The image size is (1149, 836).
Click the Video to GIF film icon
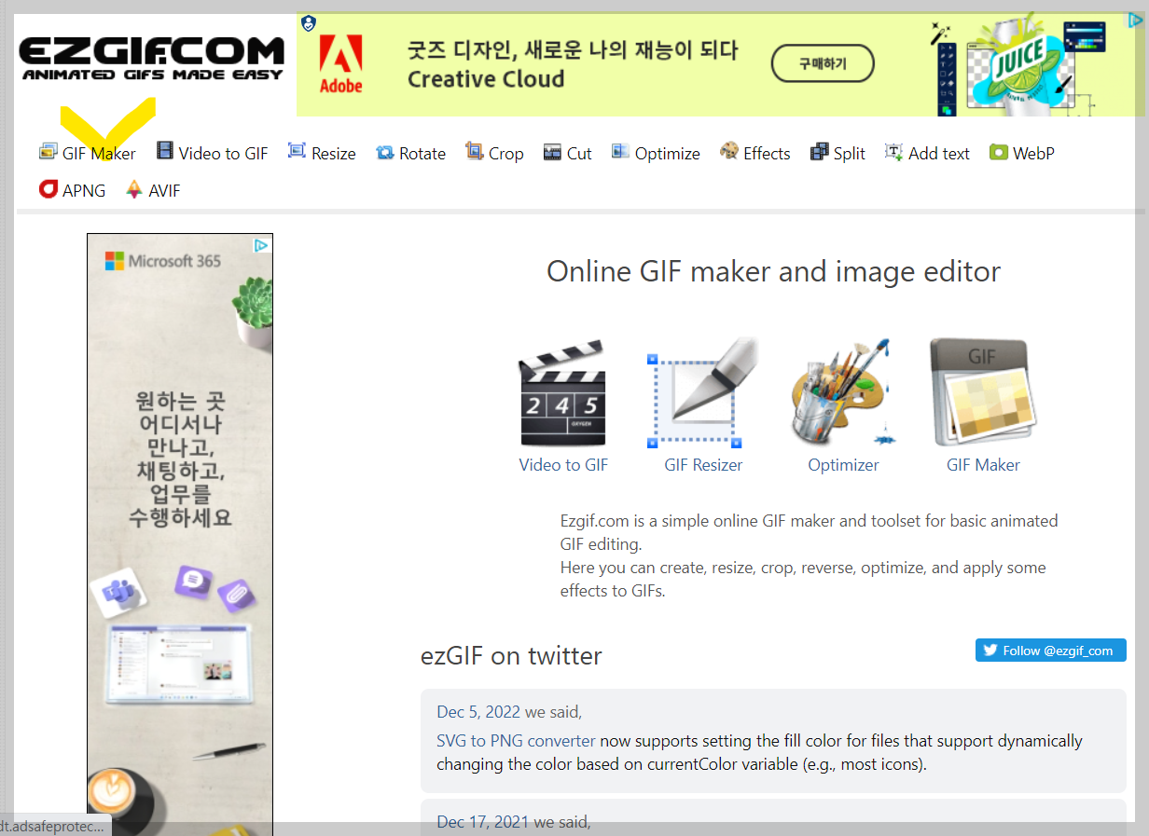click(165, 151)
